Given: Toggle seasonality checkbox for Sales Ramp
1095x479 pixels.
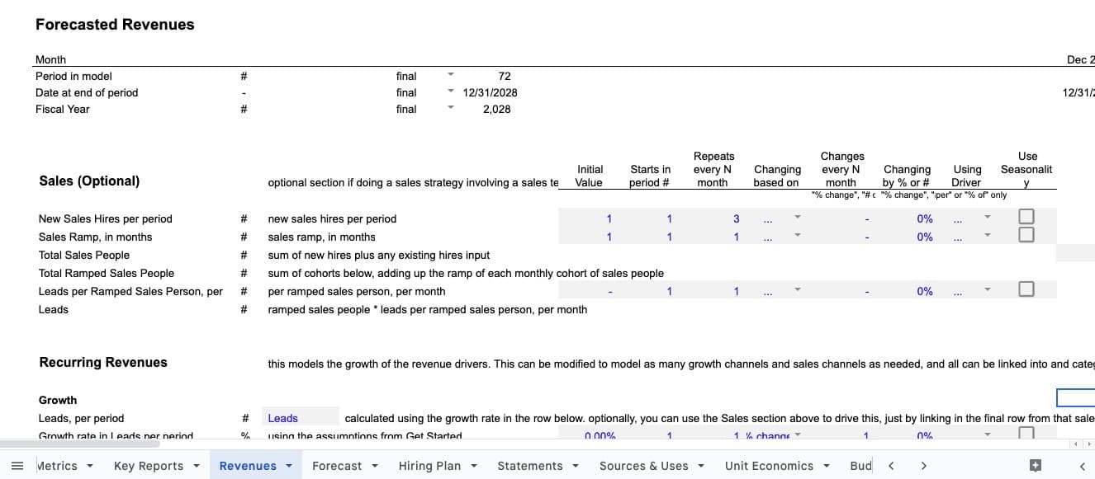Looking at the screenshot, I should (x=1026, y=235).
